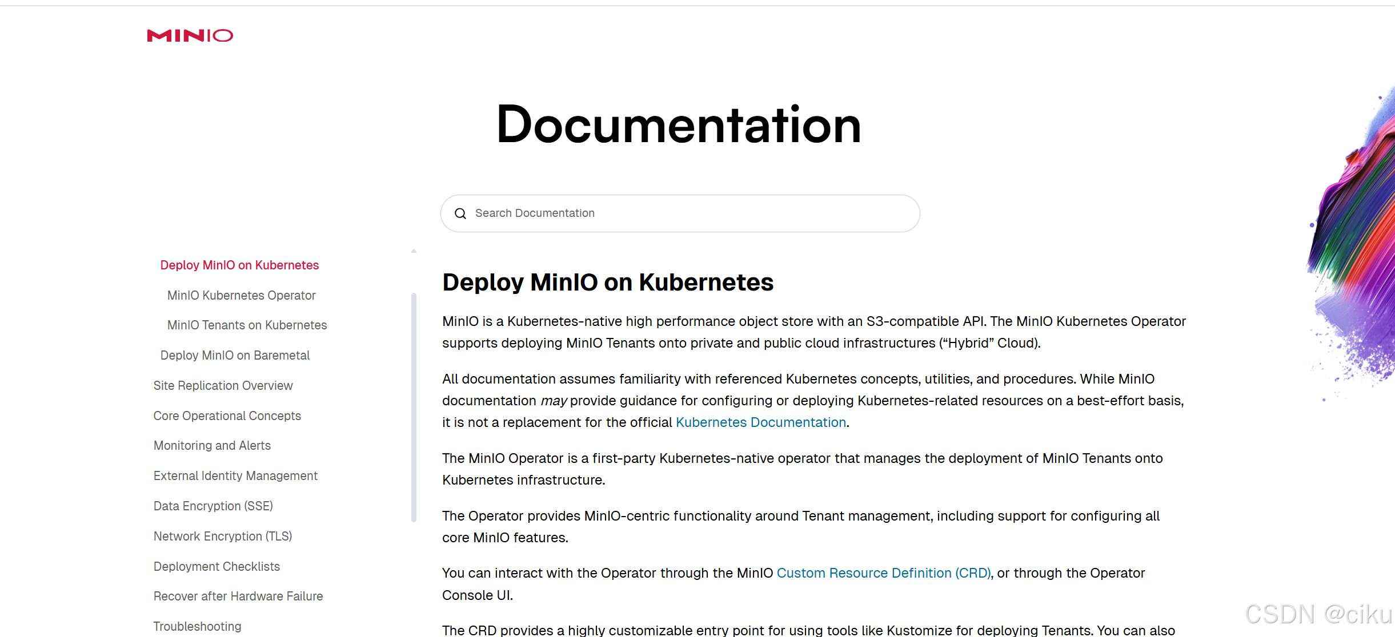The width and height of the screenshot is (1395, 637).
Task: Go to Troubleshooting section
Action: [197, 627]
